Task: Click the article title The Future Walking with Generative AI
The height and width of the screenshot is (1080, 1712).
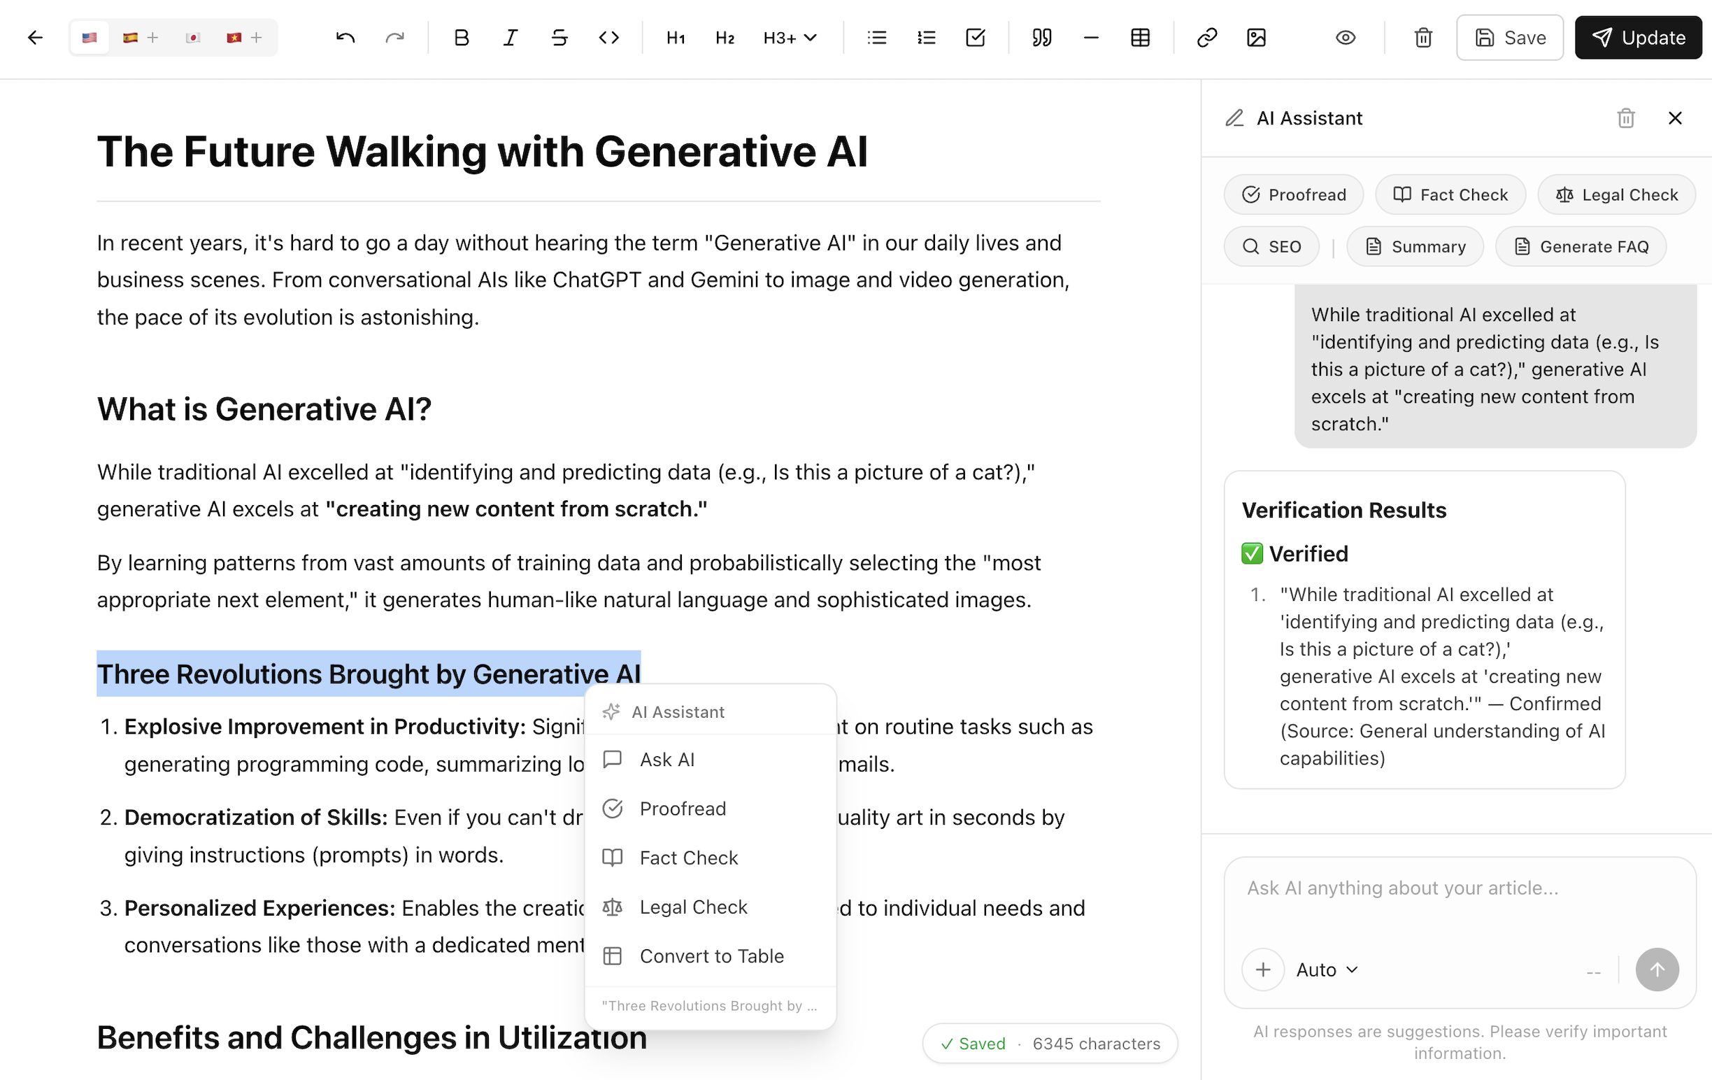Action: click(482, 152)
